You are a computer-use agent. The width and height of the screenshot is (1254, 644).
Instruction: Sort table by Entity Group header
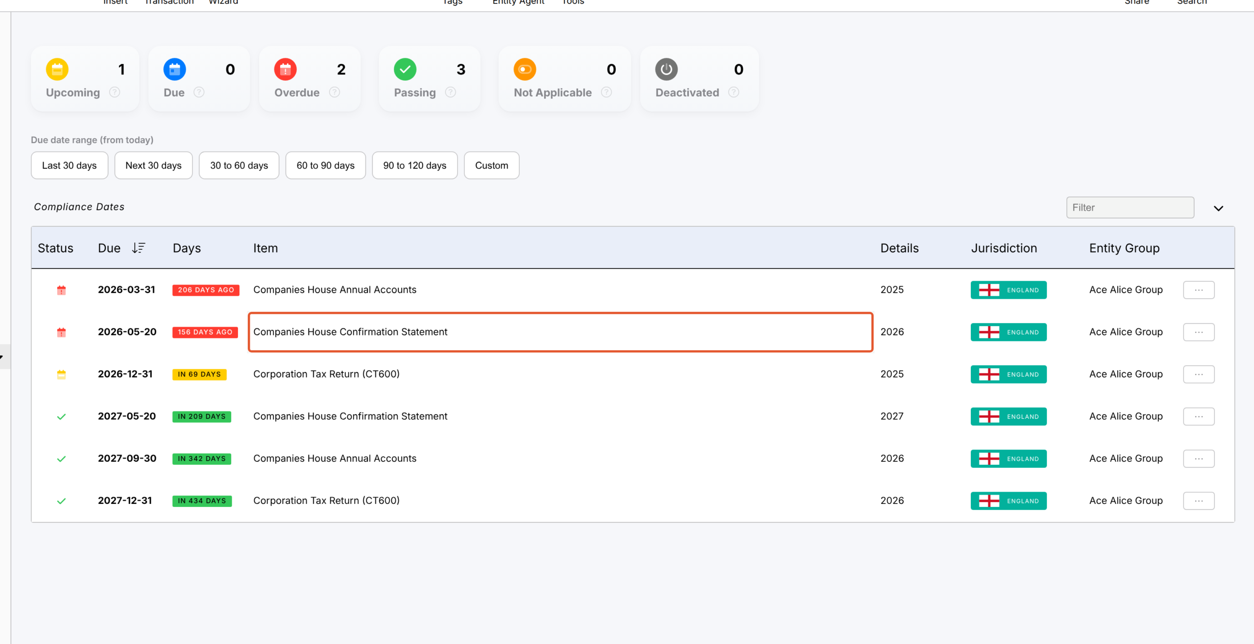tap(1124, 248)
